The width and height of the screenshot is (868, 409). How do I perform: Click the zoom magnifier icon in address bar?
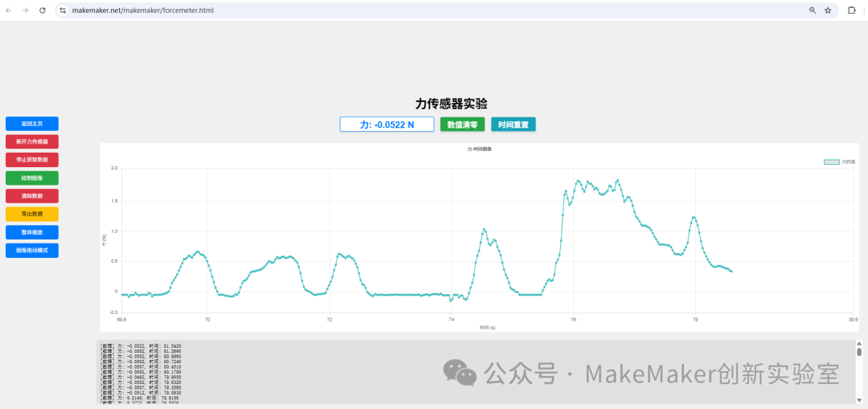[x=813, y=10]
